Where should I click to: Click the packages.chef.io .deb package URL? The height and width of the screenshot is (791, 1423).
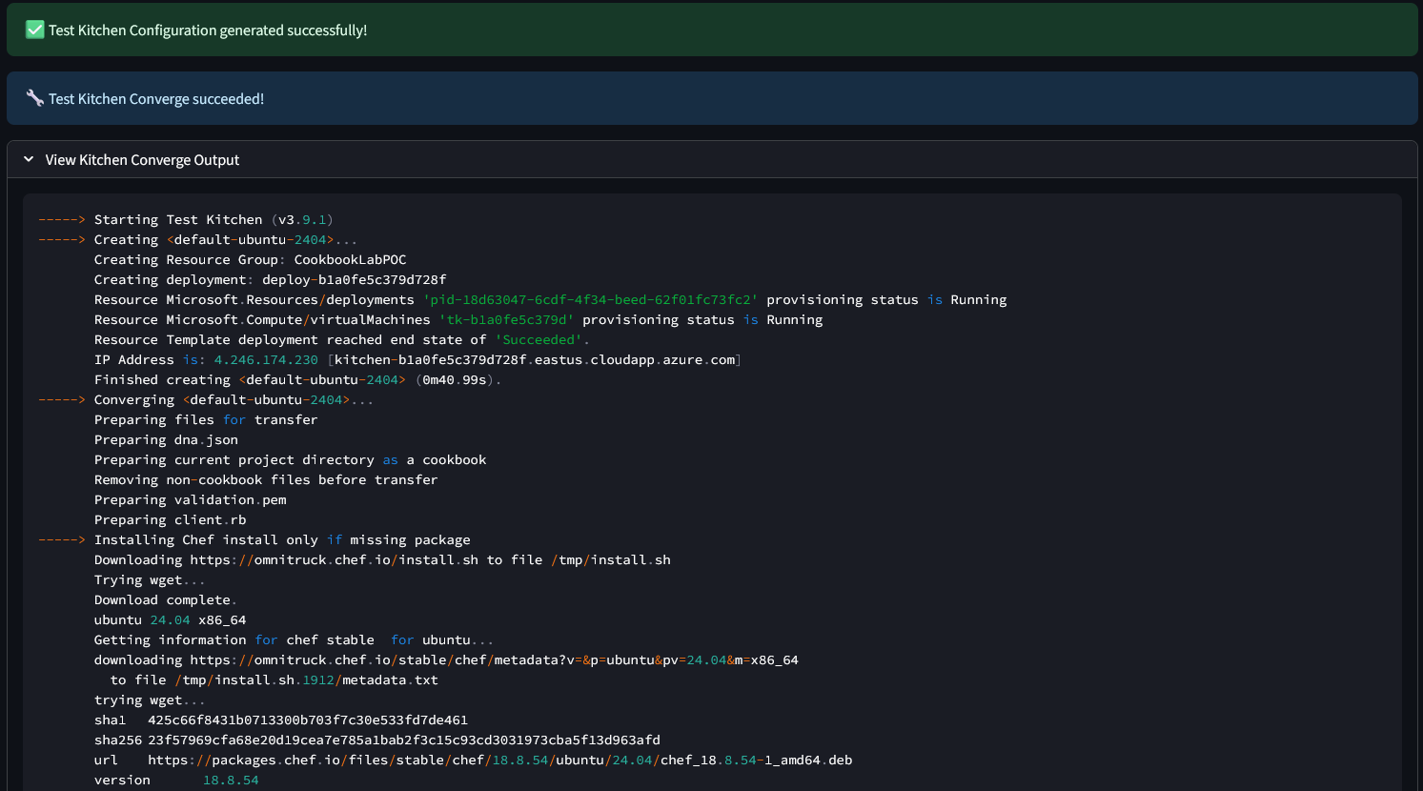tap(499, 761)
